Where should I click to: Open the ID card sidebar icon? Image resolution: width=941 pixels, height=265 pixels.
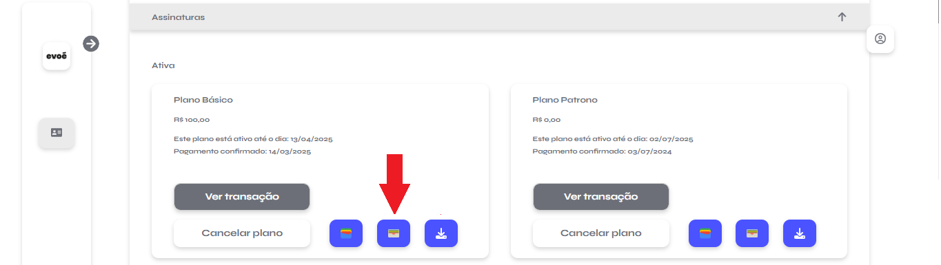tap(57, 132)
